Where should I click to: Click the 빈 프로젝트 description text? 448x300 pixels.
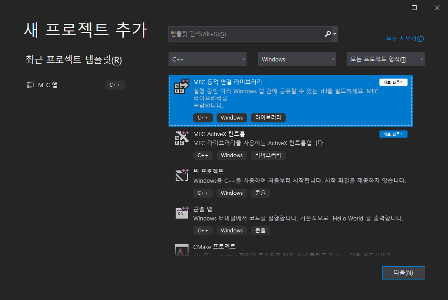click(299, 180)
